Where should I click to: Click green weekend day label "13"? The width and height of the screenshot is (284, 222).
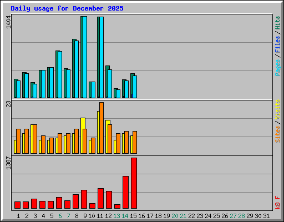pos(116,216)
